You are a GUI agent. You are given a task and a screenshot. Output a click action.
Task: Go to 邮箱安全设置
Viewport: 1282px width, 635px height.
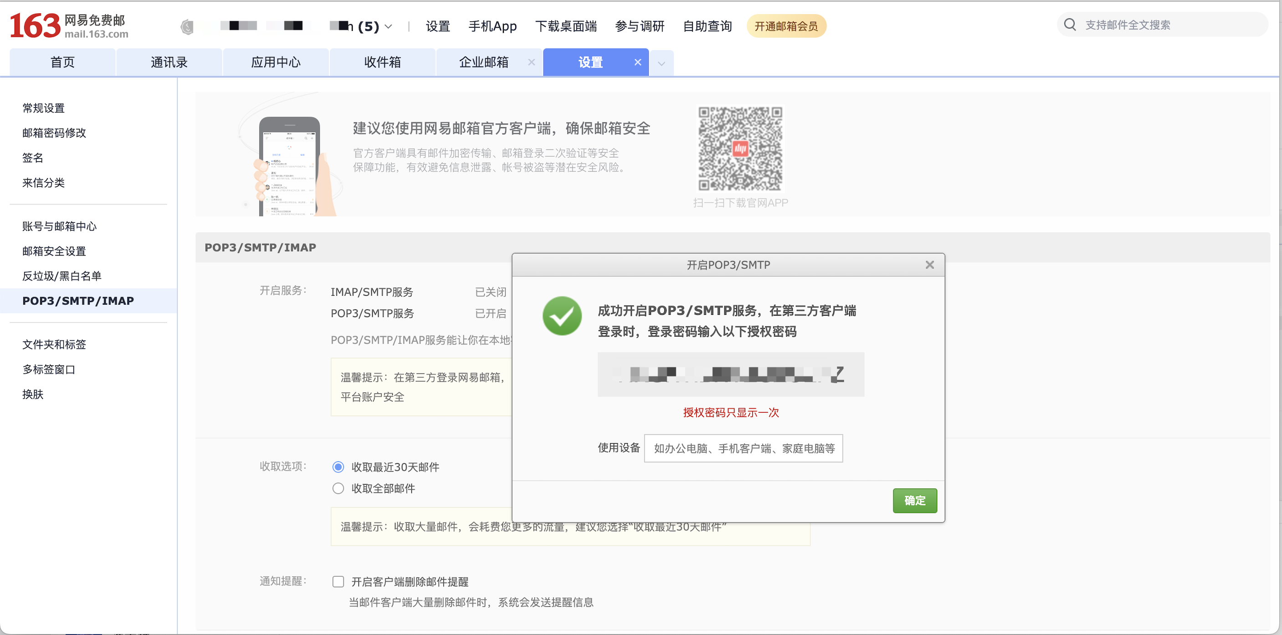[x=54, y=251]
